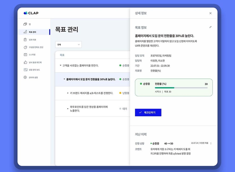Open the three-dot menu in 지난 이력

click(x=211, y=143)
